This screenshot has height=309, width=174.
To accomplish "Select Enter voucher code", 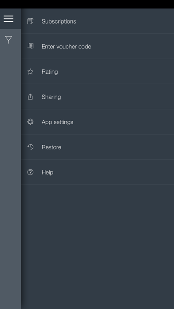I will (x=98, y=46).
